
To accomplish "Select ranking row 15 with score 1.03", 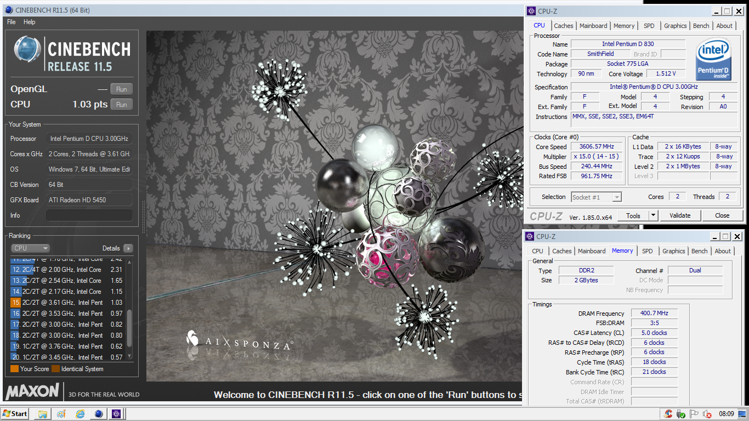I will (x=67, y=303).
